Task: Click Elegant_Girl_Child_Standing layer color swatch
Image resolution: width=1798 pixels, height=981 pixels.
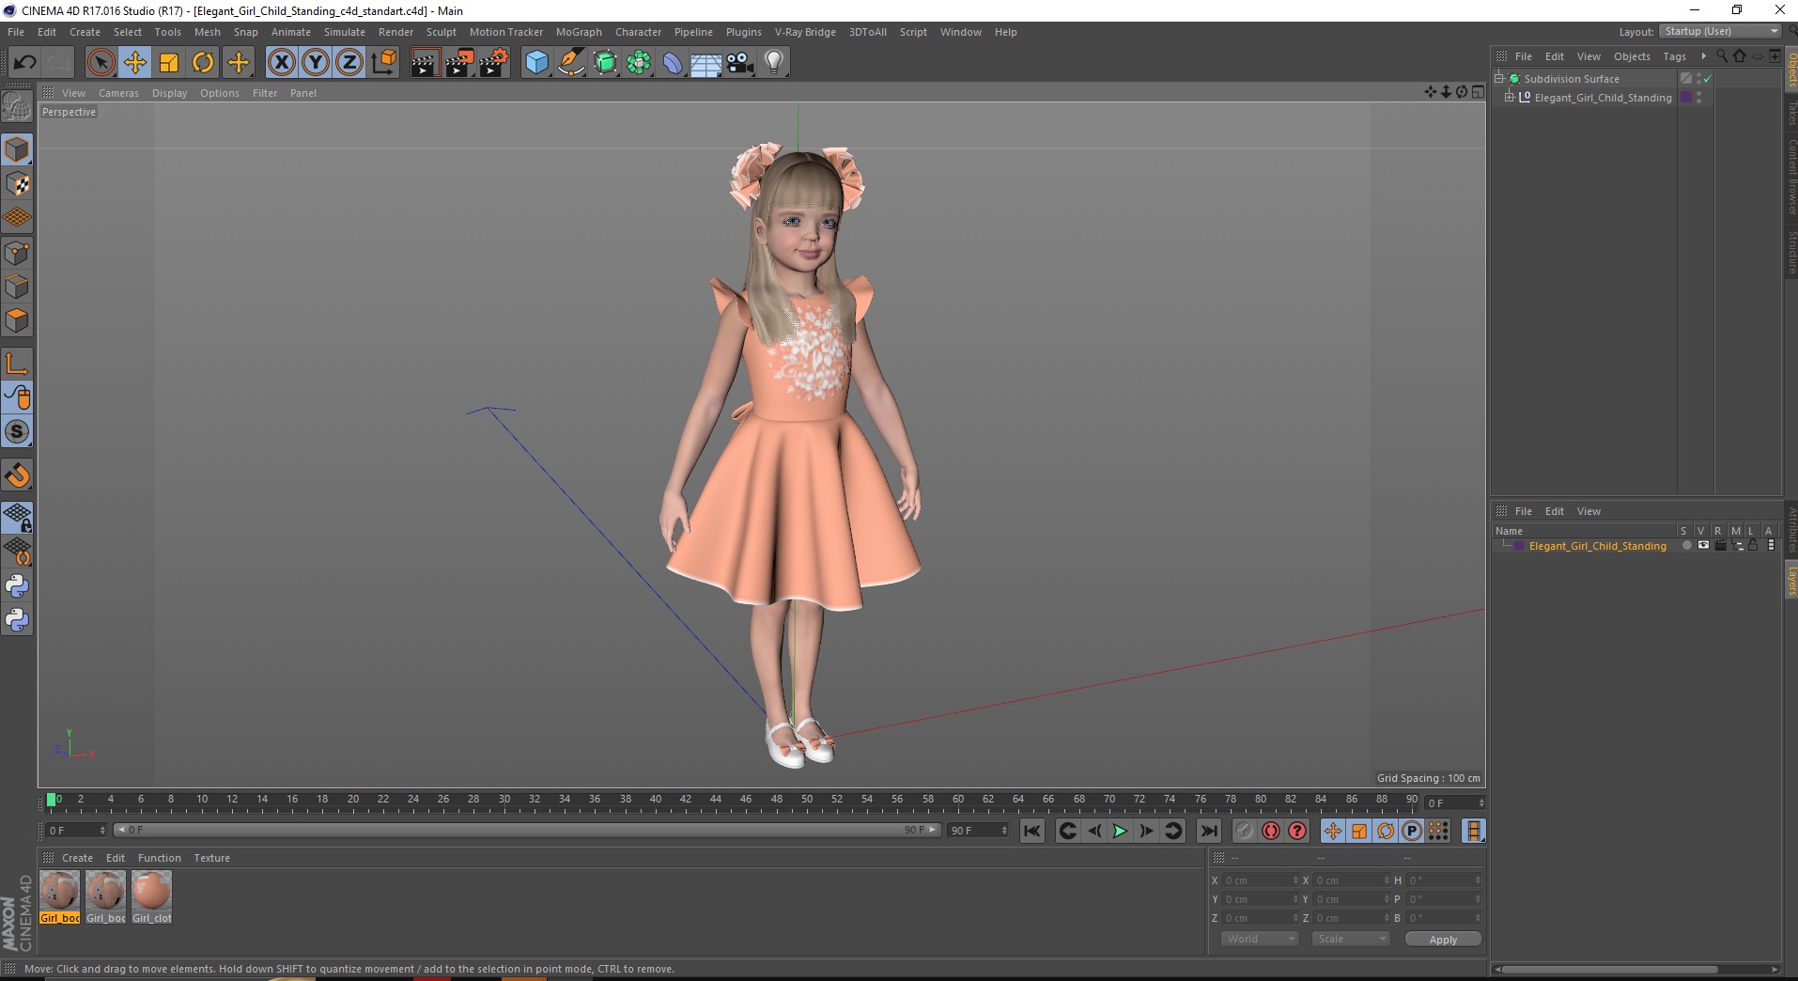Action: [x=1519, y=546]
